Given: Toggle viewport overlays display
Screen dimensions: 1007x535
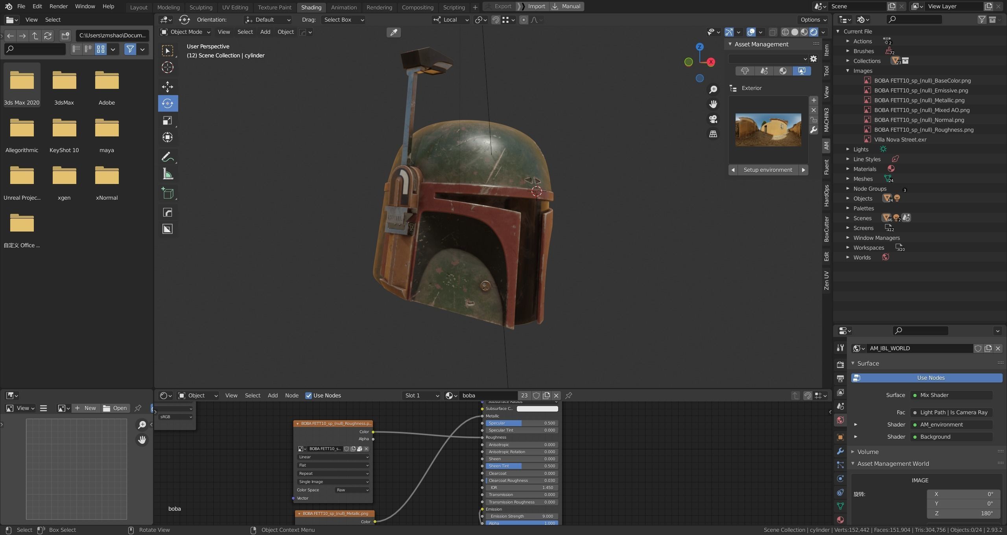Looking at the screenshot, I should click(751, 32).
